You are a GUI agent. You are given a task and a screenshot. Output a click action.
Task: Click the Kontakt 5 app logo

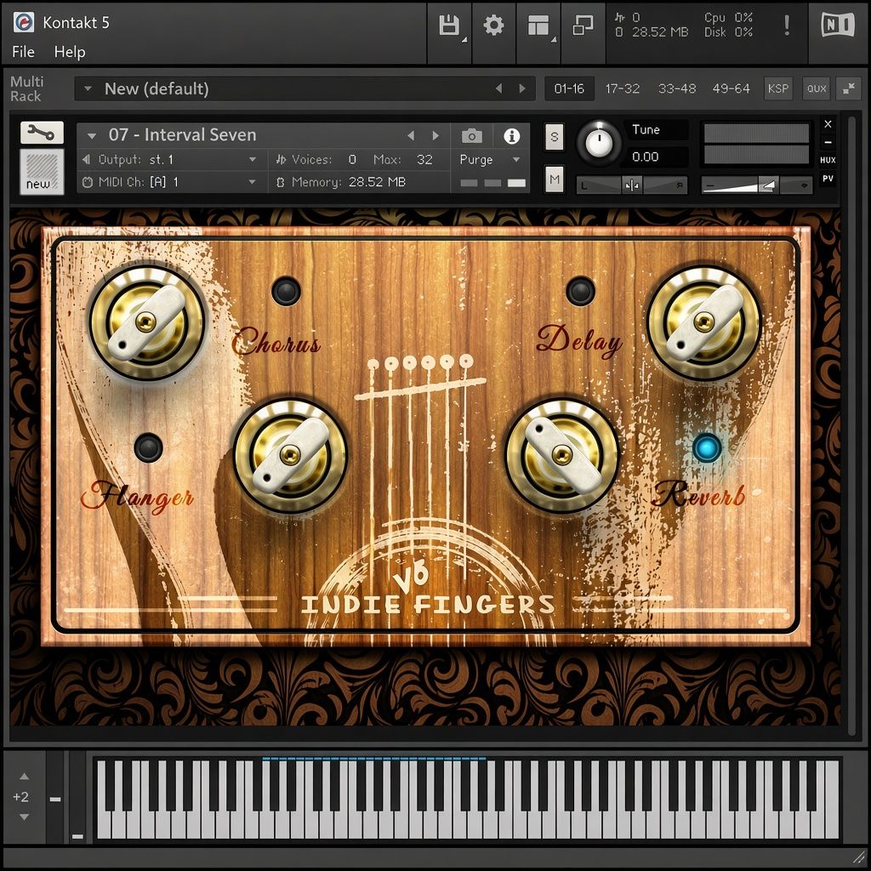24,22
